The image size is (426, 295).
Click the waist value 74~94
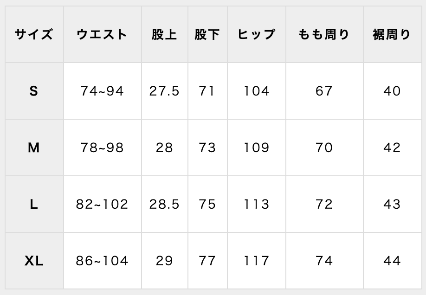(x=102, y=91)
